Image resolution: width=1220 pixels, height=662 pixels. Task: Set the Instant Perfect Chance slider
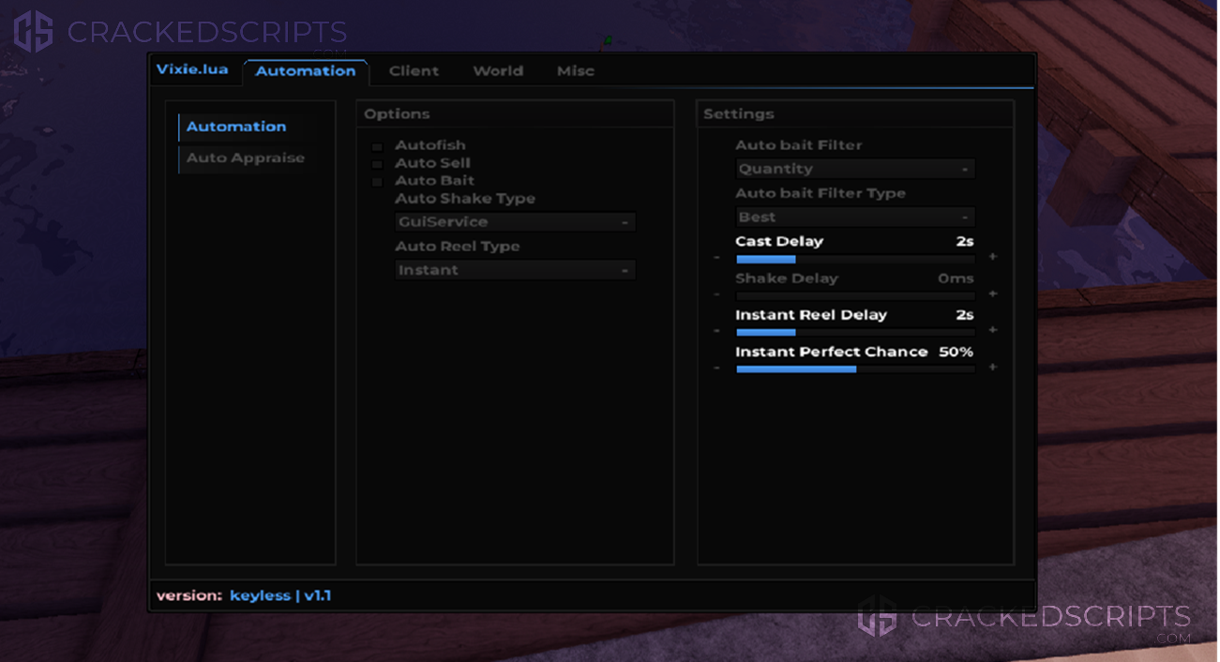tap(855, 369)
